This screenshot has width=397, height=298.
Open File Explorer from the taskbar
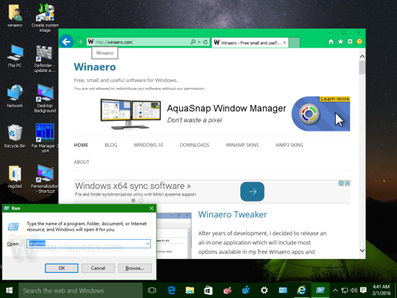[x=190, y=291]
